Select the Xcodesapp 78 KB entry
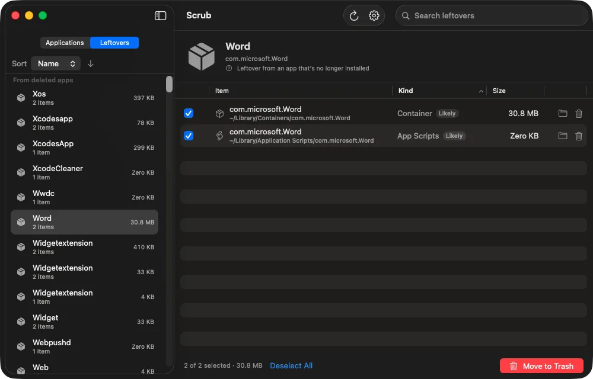The height and width of the screenshot is (379, 593). (x=85, y=123)
